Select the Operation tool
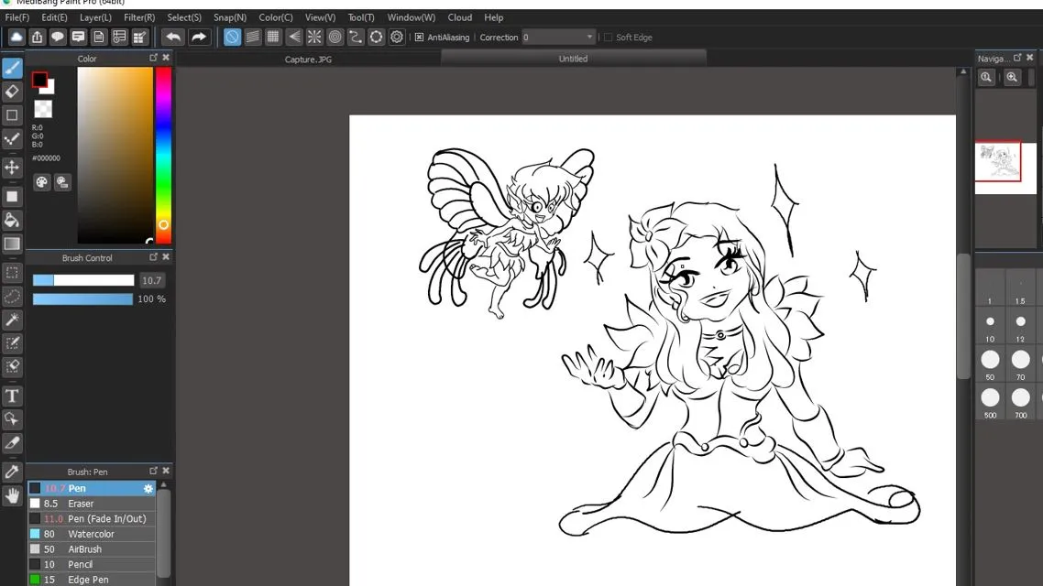Image resolution: width=1043 pixels, height=586 pixels. (x=12, y=419)
